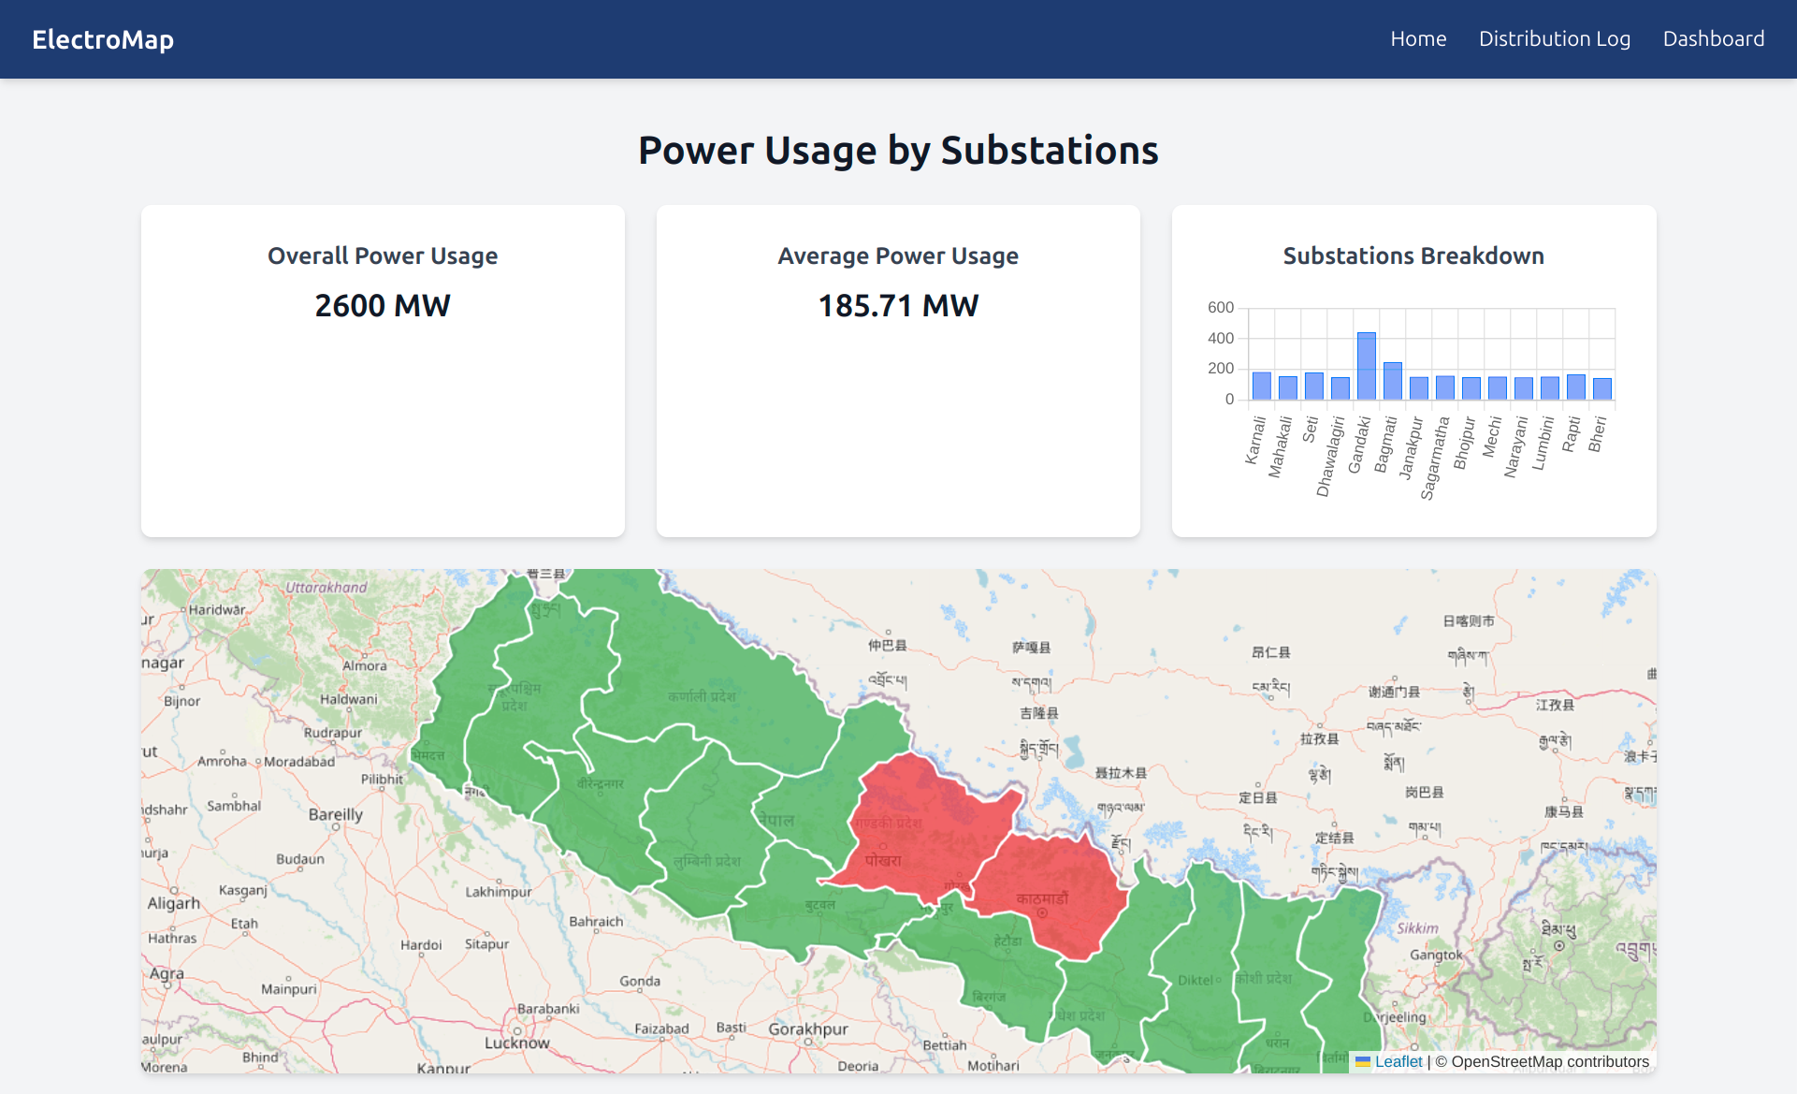Image resolution: width=1797 pixels, height=1094 pixels.
Task: Click the Ukraine flag icon in attribution
Action: [1363, 1061]
